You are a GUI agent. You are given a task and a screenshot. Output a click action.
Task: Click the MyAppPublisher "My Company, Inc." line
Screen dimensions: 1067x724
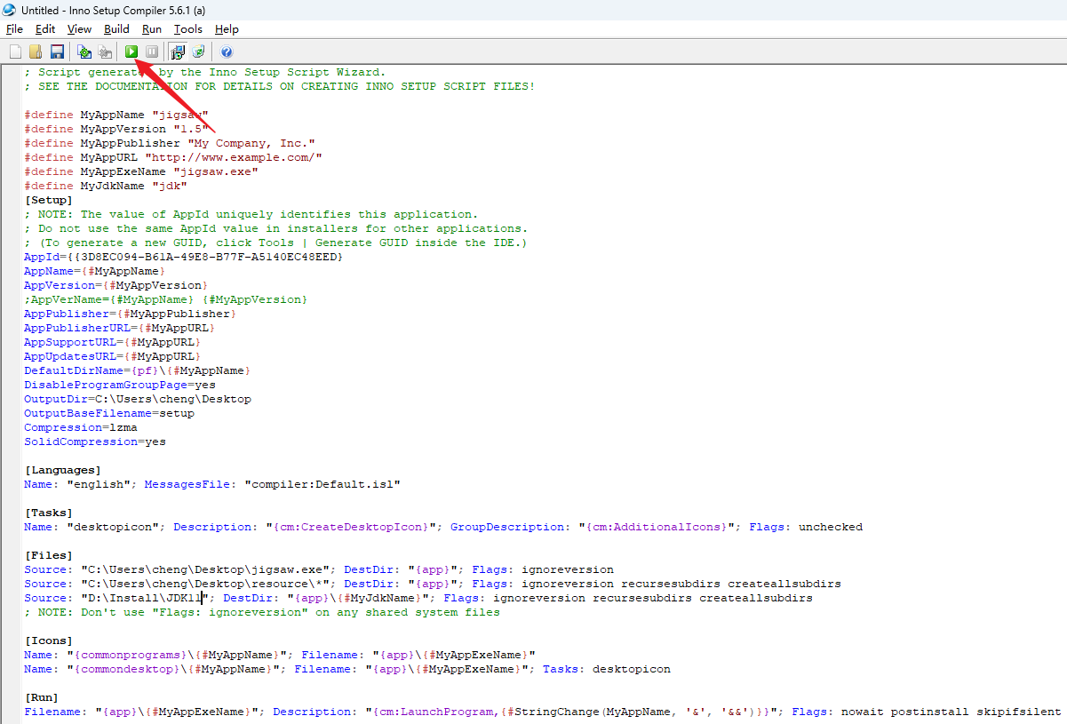point(170,143)
